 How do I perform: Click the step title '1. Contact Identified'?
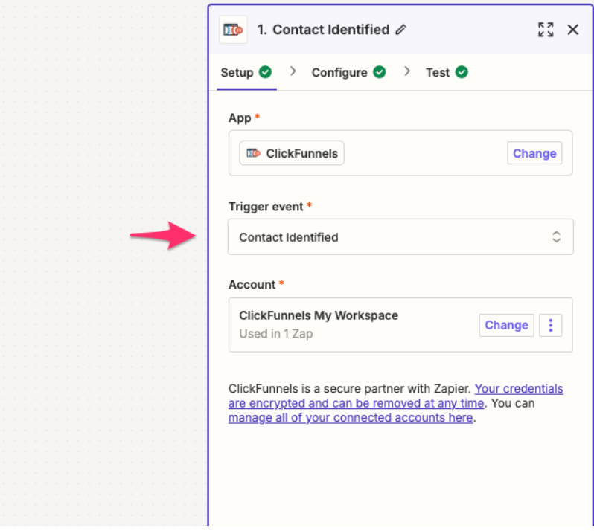(323, 30)
